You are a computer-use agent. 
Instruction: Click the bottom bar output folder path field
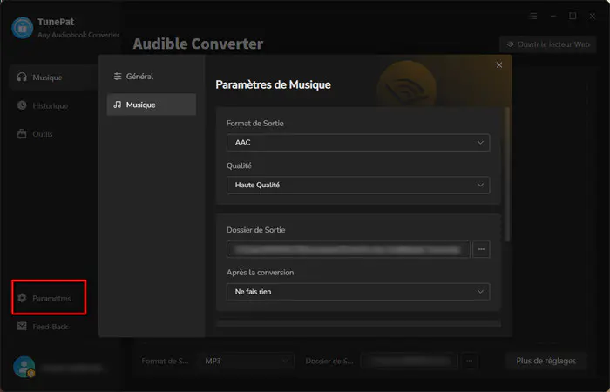tap(410, 361)
